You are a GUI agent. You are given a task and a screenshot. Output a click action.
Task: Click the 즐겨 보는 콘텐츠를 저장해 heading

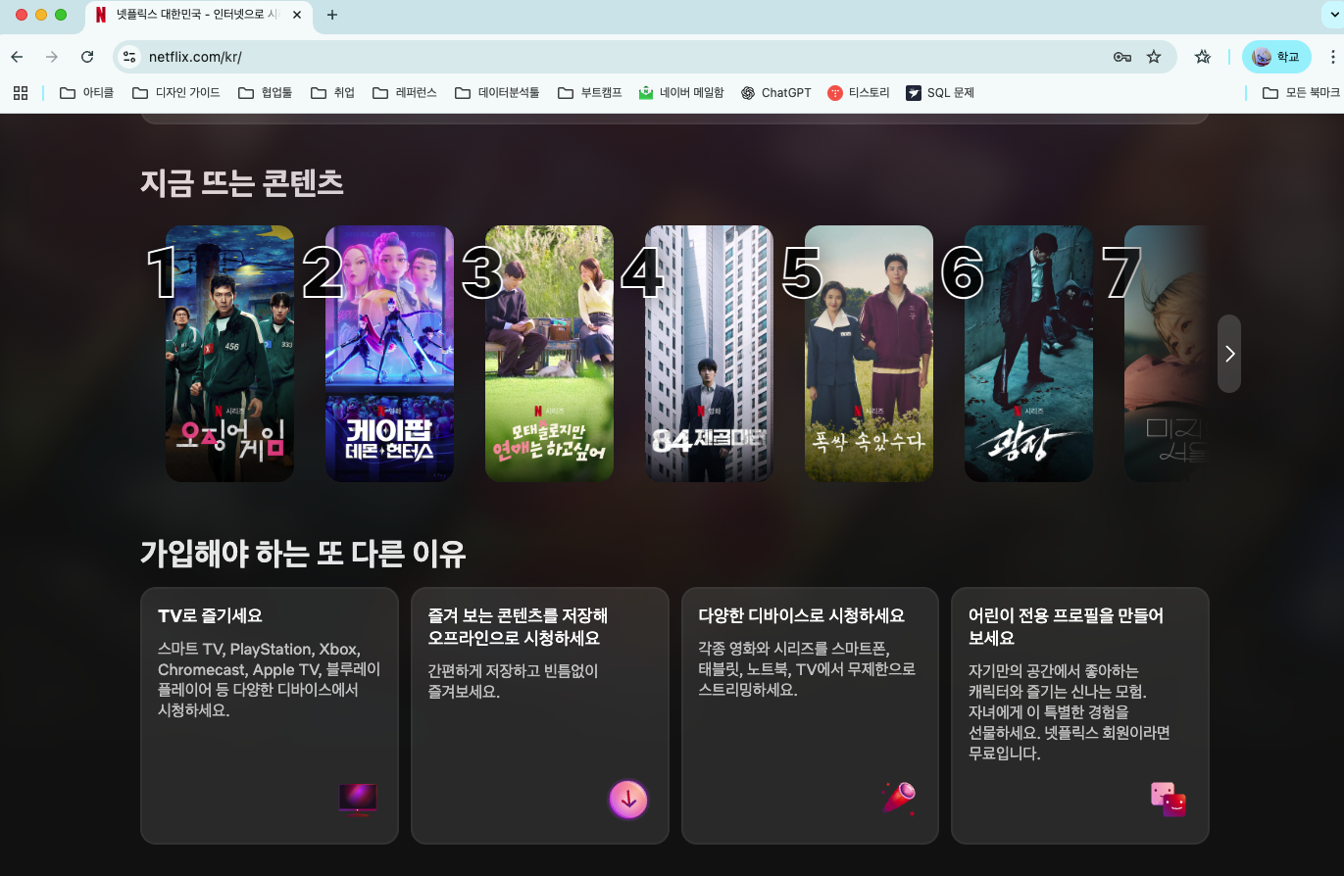519,627
